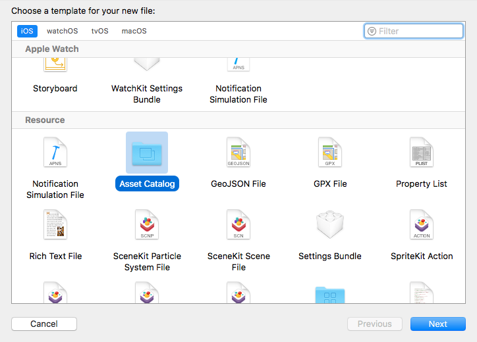Screen dimensions: 477x342
Task: Show macOS templates tab
Action: point(134,31)
